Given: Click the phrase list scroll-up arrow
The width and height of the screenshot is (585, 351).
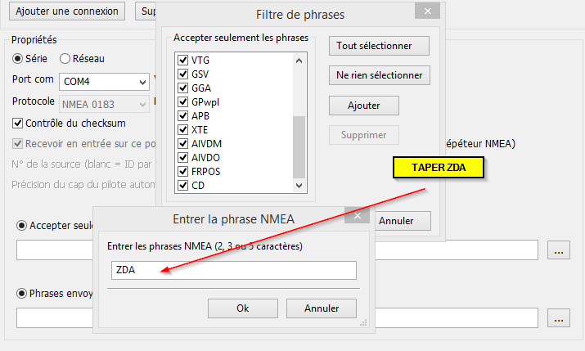Looking at the screenshot, I should coord(299,61).
